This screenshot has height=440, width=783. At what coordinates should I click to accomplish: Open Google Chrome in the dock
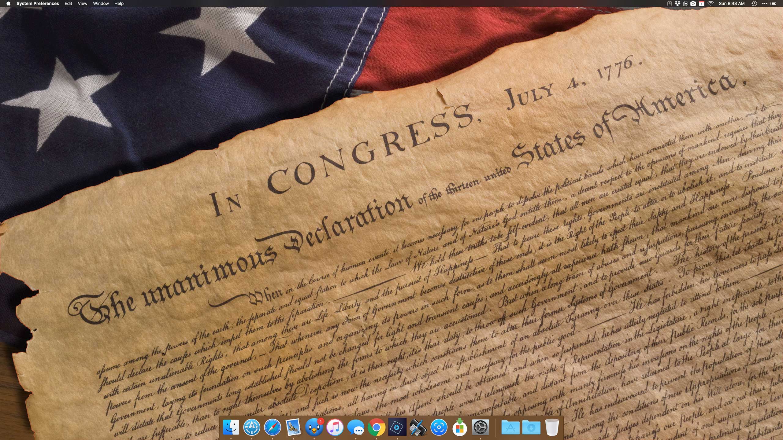point(377,427)
